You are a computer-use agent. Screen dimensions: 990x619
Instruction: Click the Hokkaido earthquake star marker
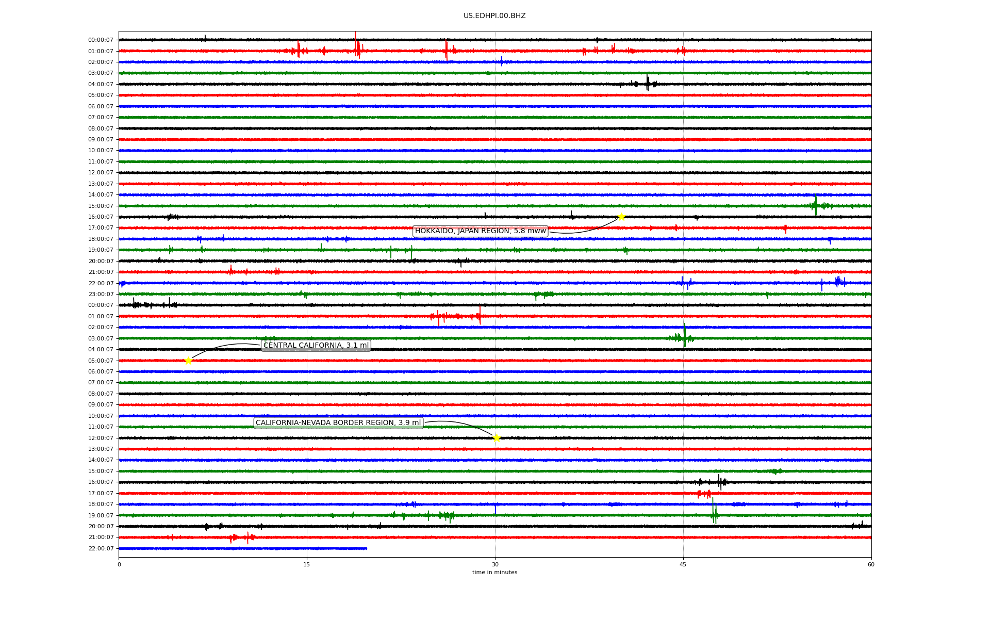[x=621, y=217]
